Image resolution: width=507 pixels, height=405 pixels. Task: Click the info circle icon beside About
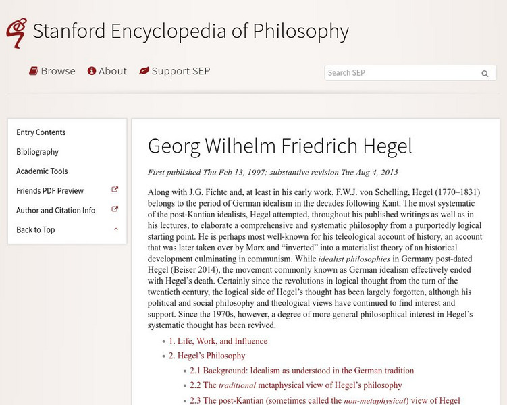click(x=92, y=71)
